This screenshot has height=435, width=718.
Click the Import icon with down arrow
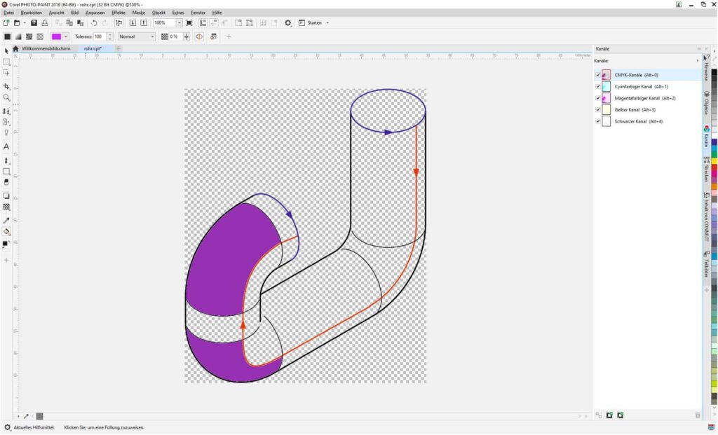tap(133, 23)
